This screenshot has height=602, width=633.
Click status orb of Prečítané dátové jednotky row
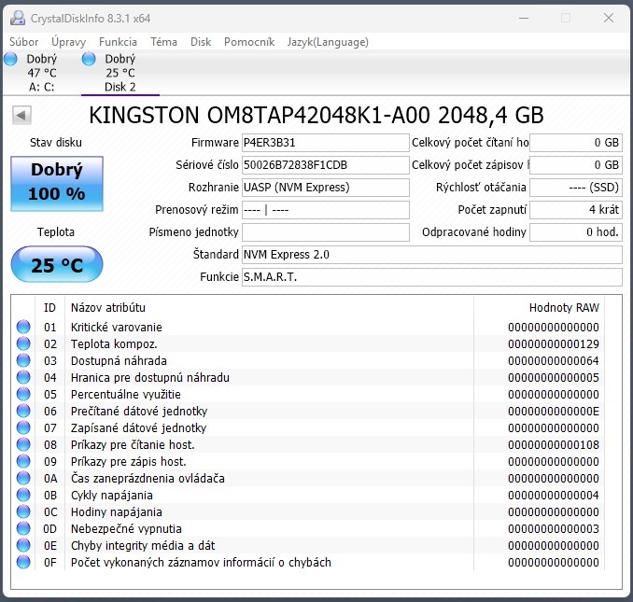23,411
